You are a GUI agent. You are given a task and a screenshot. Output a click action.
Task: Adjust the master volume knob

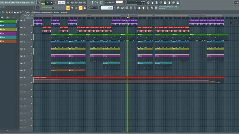point(38,3)
